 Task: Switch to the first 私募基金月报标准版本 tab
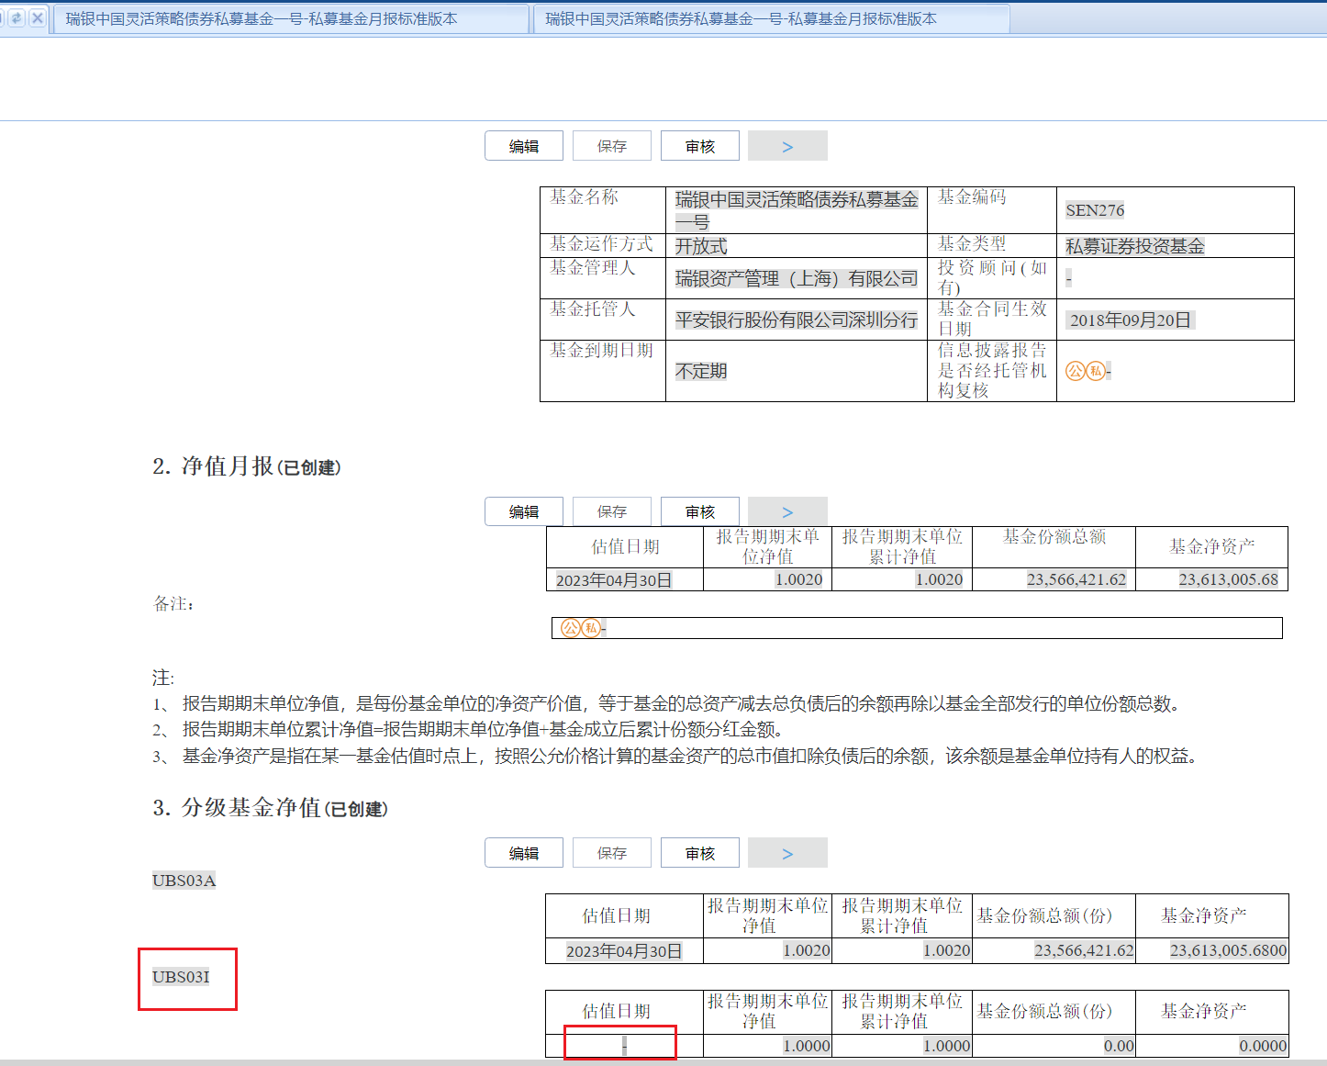[291, 18]
